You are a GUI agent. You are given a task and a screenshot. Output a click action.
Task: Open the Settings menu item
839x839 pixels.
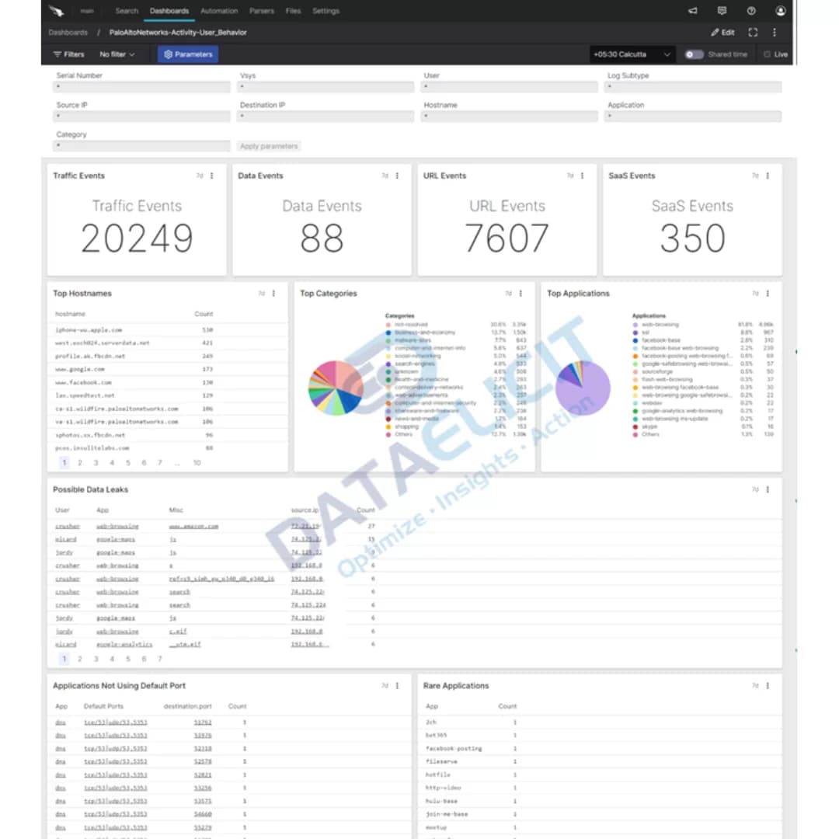tap(326, 11)
